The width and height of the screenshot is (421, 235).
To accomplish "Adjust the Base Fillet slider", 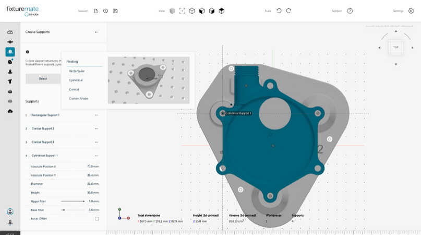I will [x=64, y=210].
